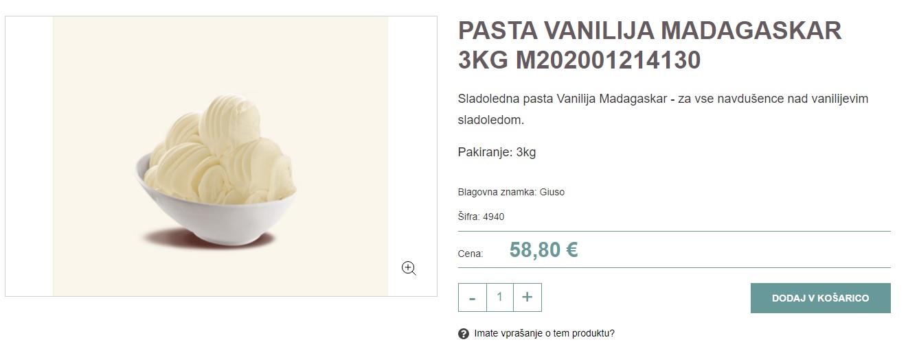
Task: Click the Šifra: 4940 product code line
Action: click(x=481, y=217)
